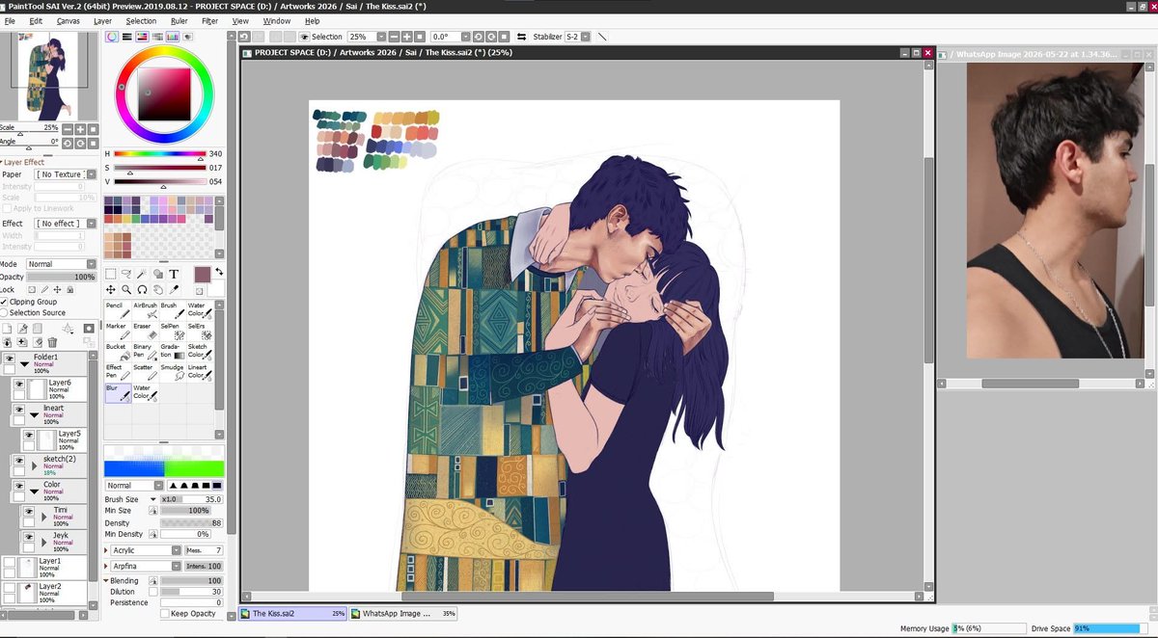Adjust the H hue slider

pos(160,154)
